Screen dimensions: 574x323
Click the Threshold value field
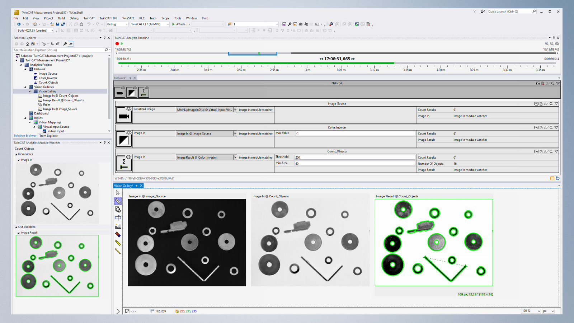[x=354, y=157]
